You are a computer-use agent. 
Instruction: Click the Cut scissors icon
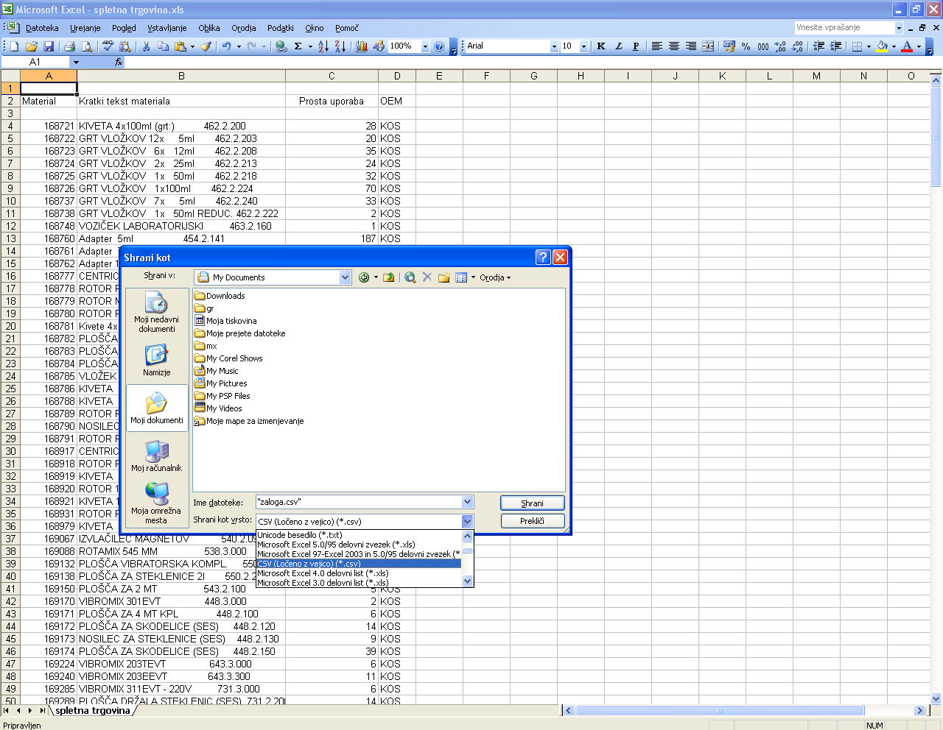146,46
